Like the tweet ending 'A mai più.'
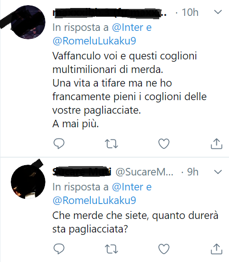Image resolution: width=229 pixels, height=262 pixels. [x=164, y=144]
